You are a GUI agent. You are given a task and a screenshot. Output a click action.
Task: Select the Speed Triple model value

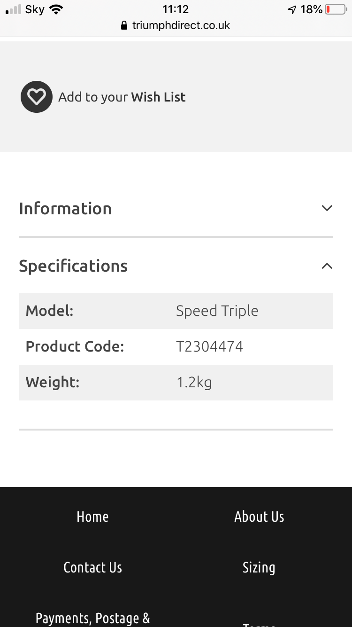217,311
